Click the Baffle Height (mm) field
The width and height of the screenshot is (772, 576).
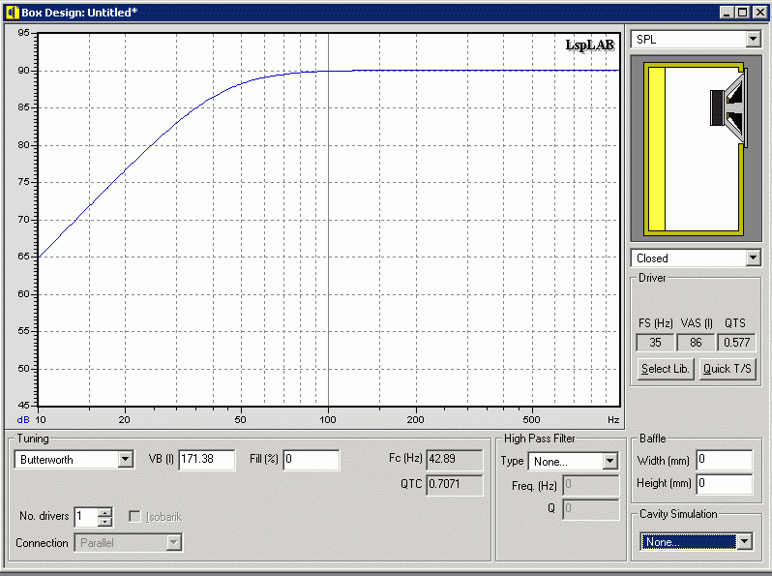tap(724, 483)
